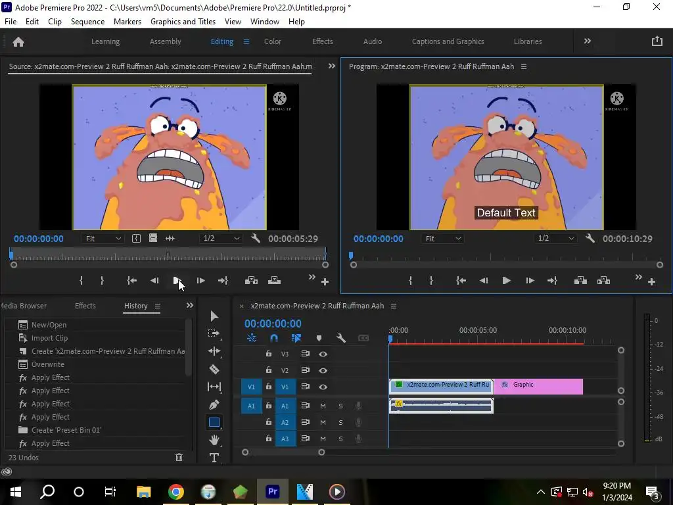Viewport: 673px width, 505px height.
Task: Switch to Color workspace
Action: pyautogui.click(x=273, y=41)
